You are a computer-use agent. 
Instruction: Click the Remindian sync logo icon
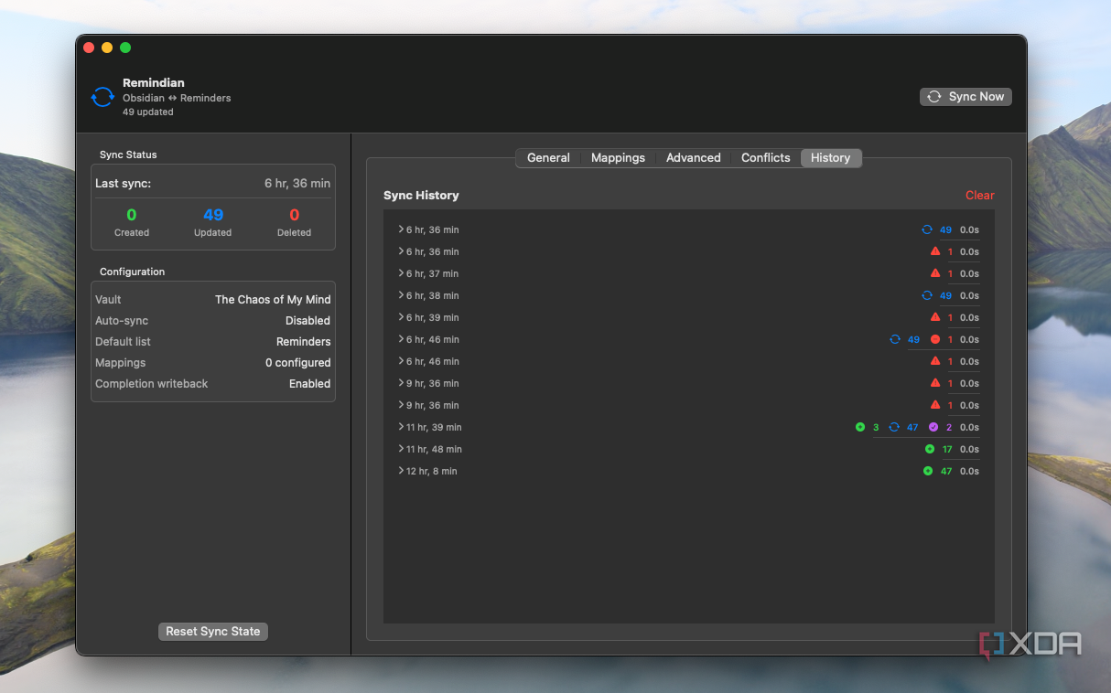click(102, 97)
